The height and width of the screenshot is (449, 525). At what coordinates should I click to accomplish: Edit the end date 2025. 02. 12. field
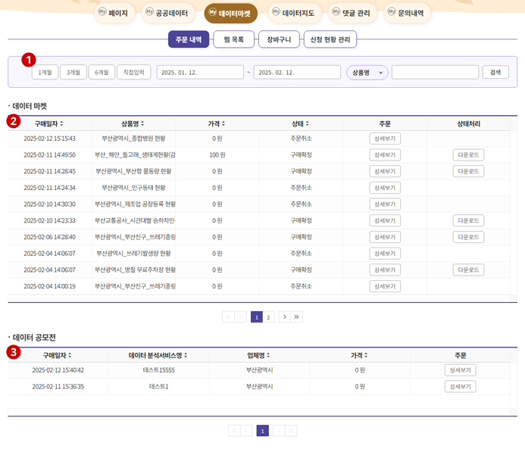click(297, 72)
